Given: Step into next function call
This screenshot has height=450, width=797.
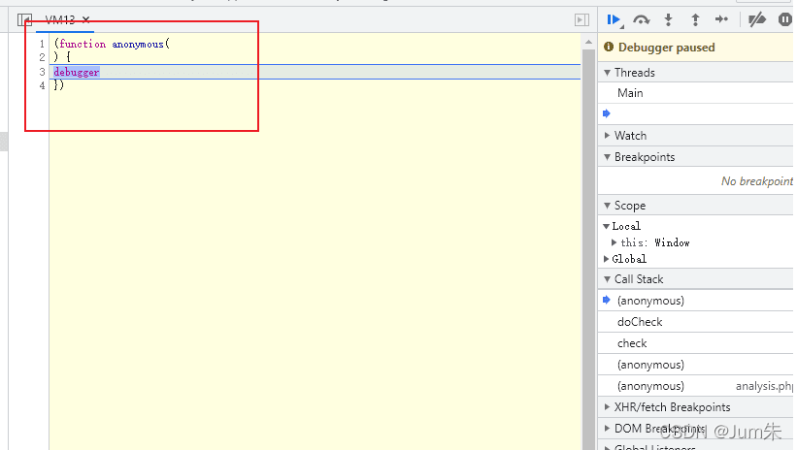Looking at the screenshot, I should (668, 19).
